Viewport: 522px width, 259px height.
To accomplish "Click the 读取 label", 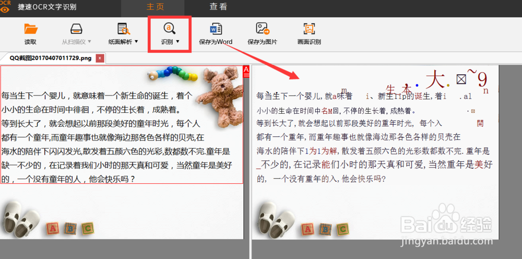I will coord(31,42).
